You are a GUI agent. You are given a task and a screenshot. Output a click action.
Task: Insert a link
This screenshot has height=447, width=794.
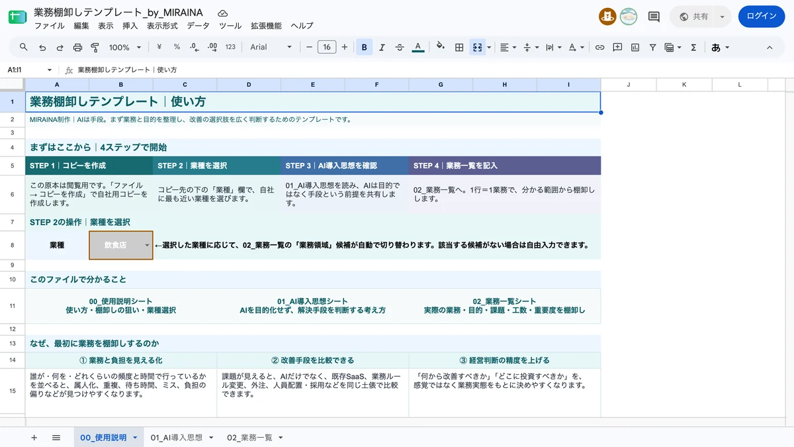pos(599,47)
